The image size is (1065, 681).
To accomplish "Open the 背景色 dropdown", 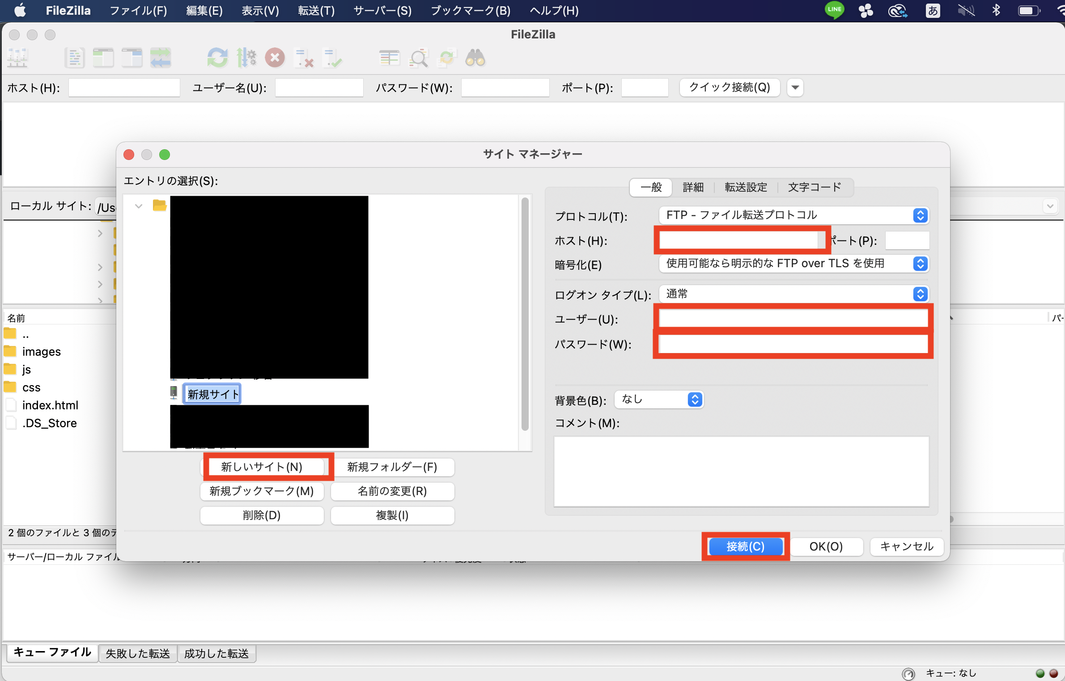I will [659, 399].
